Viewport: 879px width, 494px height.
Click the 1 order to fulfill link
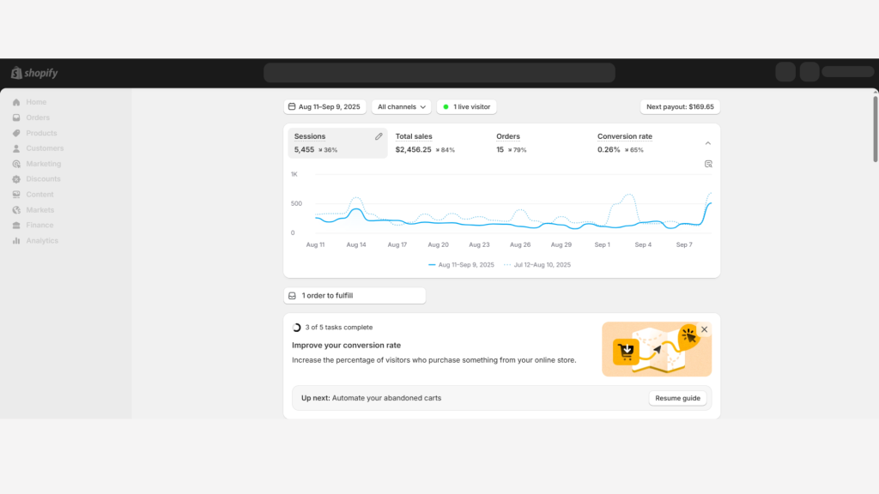tap(354, 296)
